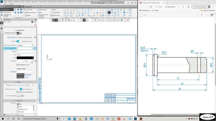This screenshot has width=216, height=121.
Task: Toggle Передавать слои checkbox
Action: point(18,65)
